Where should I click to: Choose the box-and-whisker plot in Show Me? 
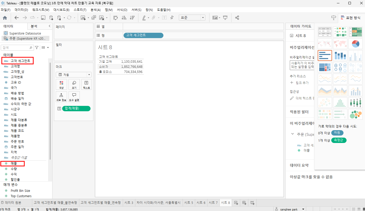click(356, 103)
